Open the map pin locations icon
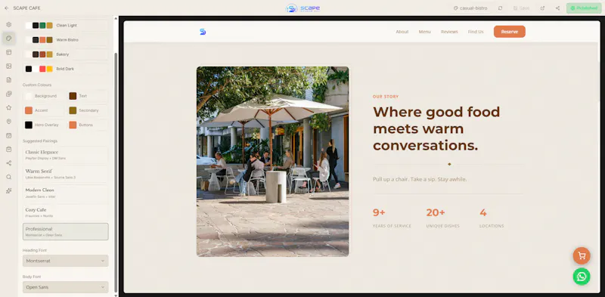 coord(8,122)
